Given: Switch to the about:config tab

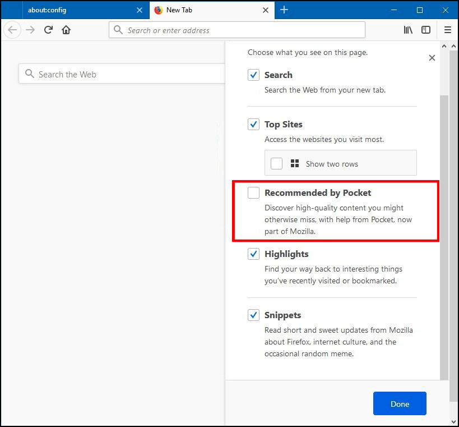Looking at the screenshot, I should point(86,10).
